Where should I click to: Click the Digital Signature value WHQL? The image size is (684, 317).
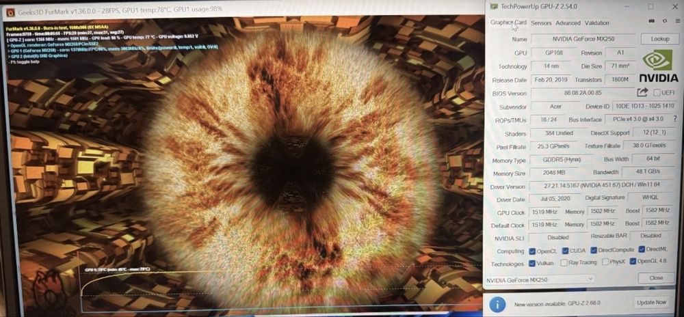point(650,197)
